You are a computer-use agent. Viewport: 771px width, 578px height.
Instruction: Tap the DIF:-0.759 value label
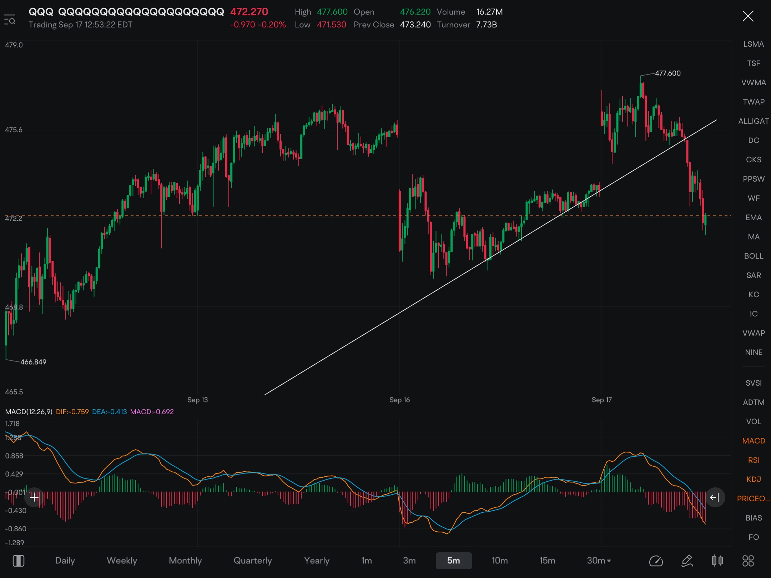click(x=72, y=411)
